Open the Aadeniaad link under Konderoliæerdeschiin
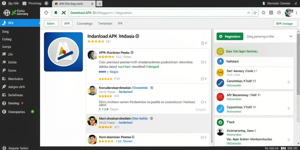This screenshot has height=150, width=300. (125, 92)
